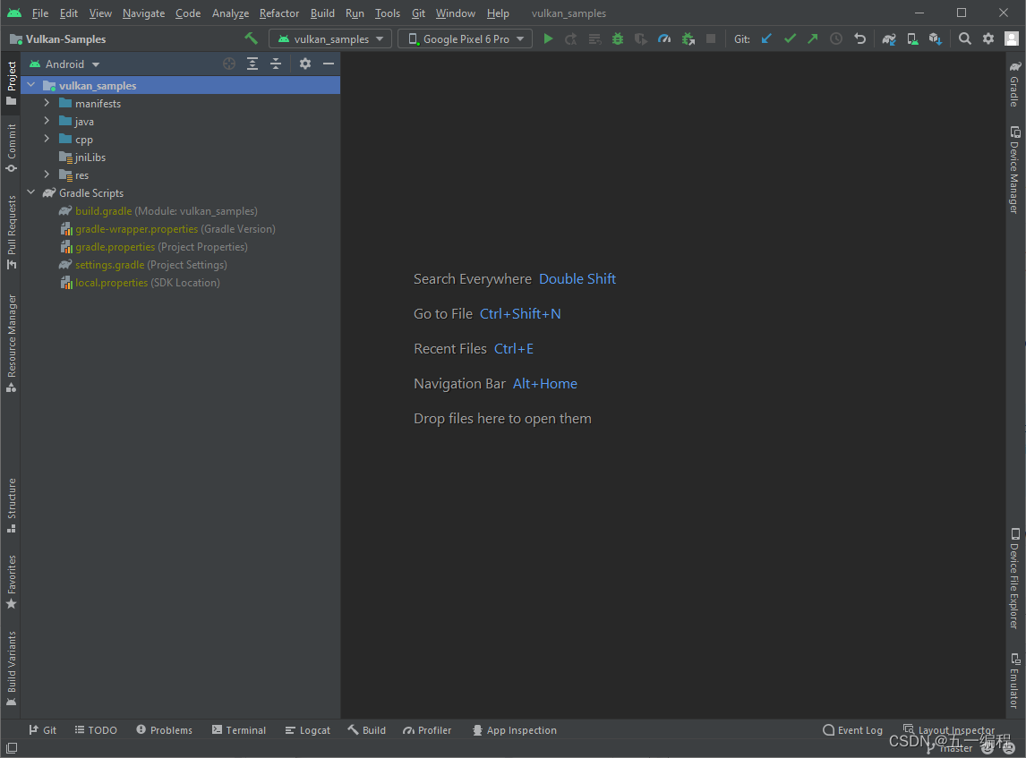Open the vulkan_samples run configuration dropdown
The width and height of the screenshot is (1026, 758).
330,39
